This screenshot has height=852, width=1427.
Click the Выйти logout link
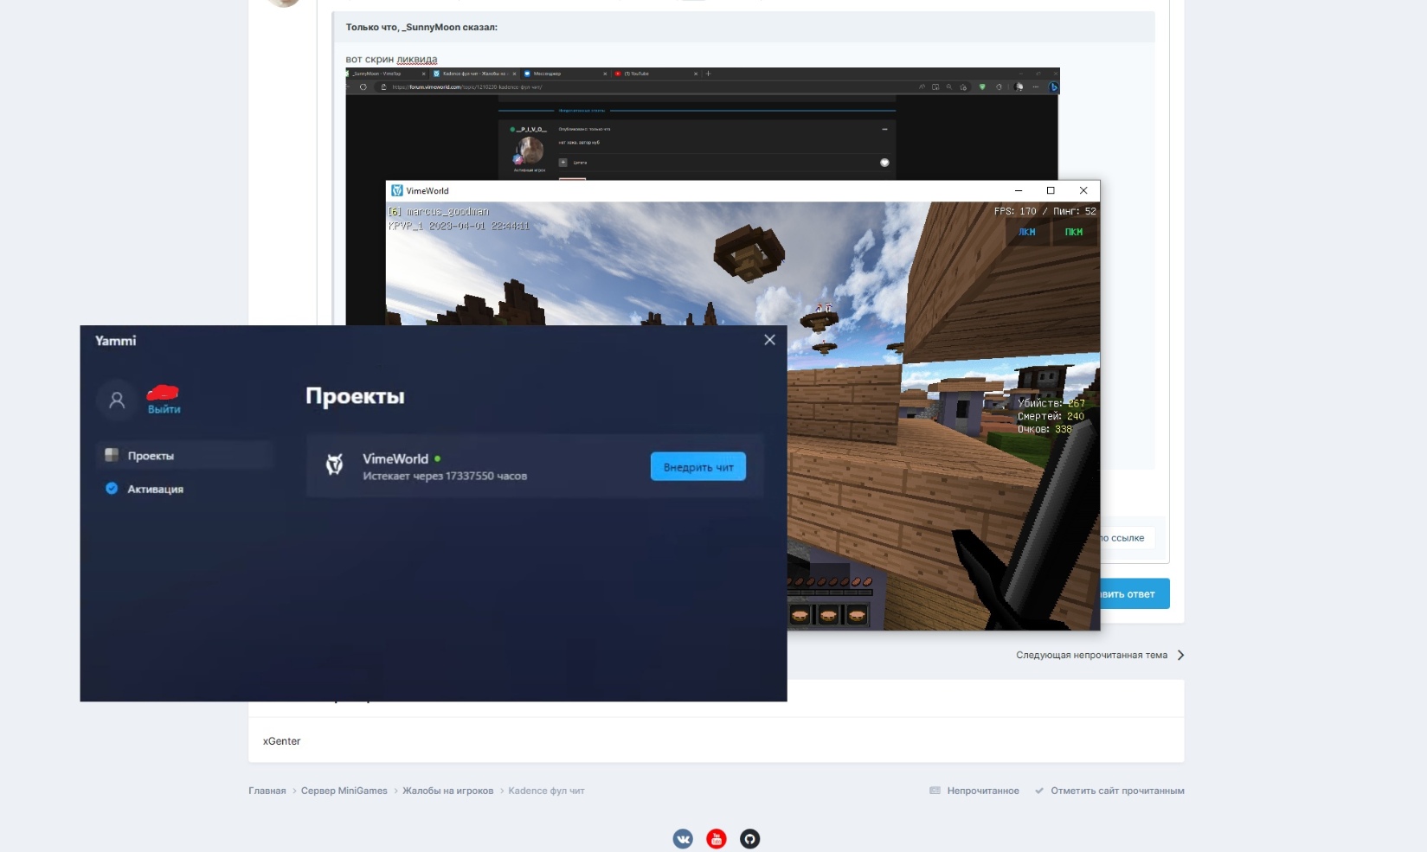[164, 409]
